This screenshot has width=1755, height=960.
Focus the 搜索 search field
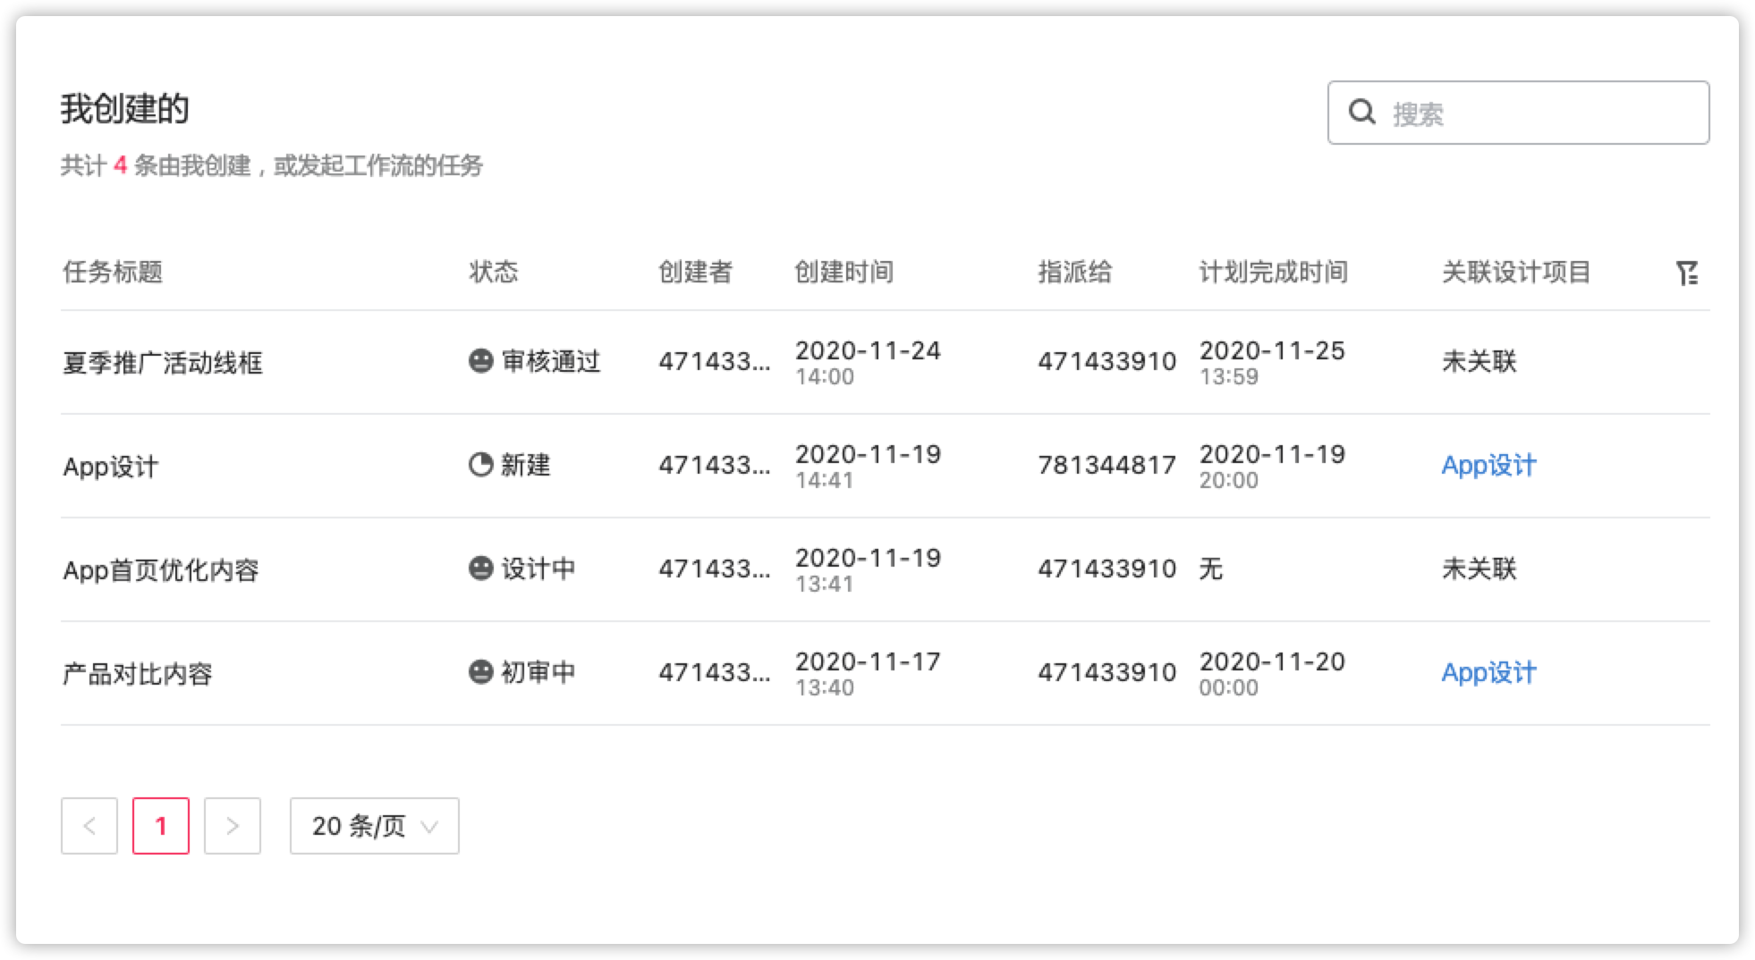tap(1518, 113)
